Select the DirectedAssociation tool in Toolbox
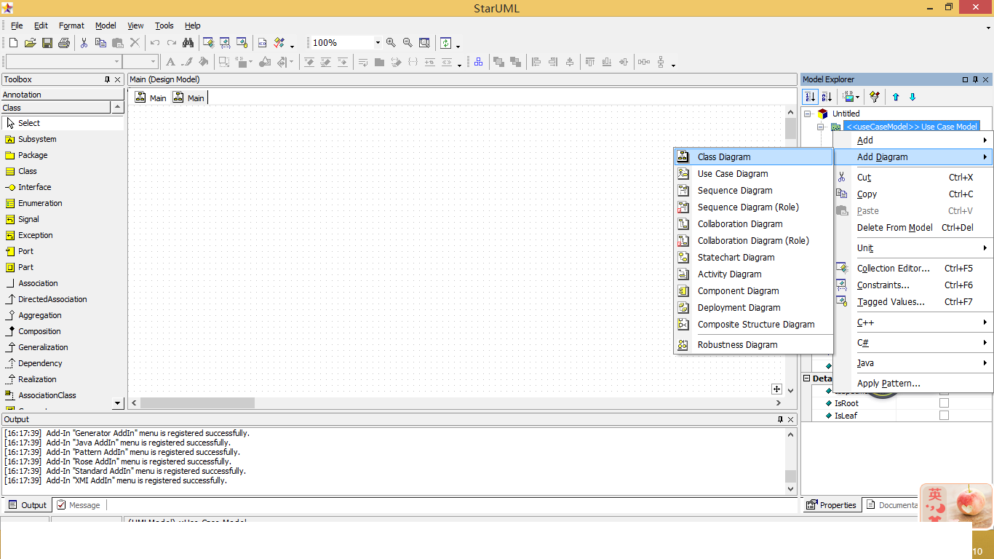Screen dimensions: 994x559 (x=63, y=299)
